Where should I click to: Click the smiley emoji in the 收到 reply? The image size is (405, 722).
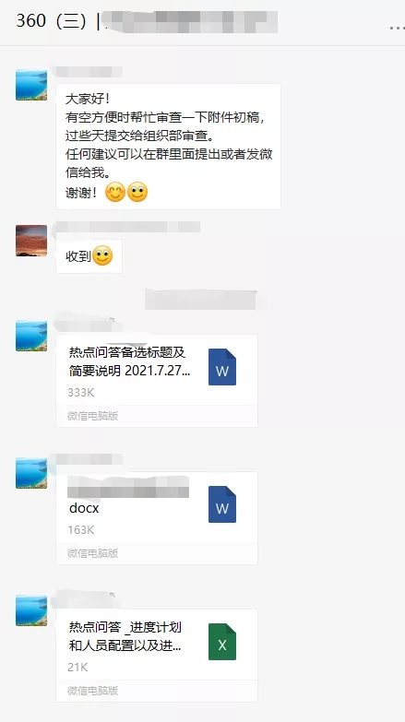pos(102,255)
